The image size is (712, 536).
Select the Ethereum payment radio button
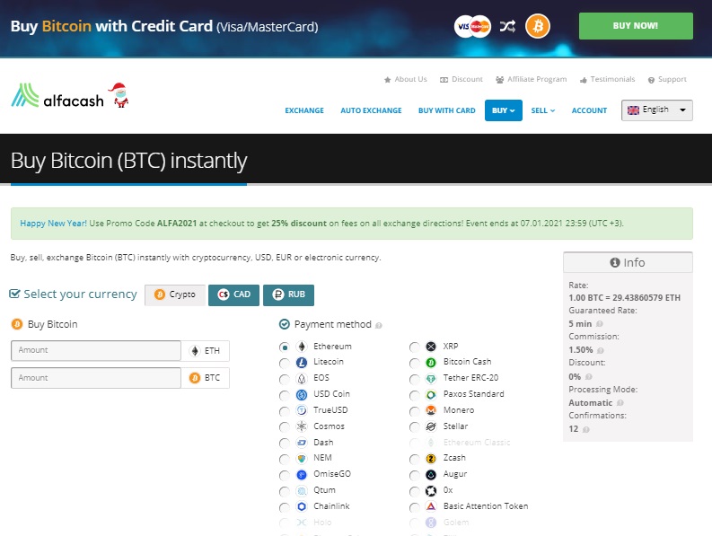tap(285, 347)
